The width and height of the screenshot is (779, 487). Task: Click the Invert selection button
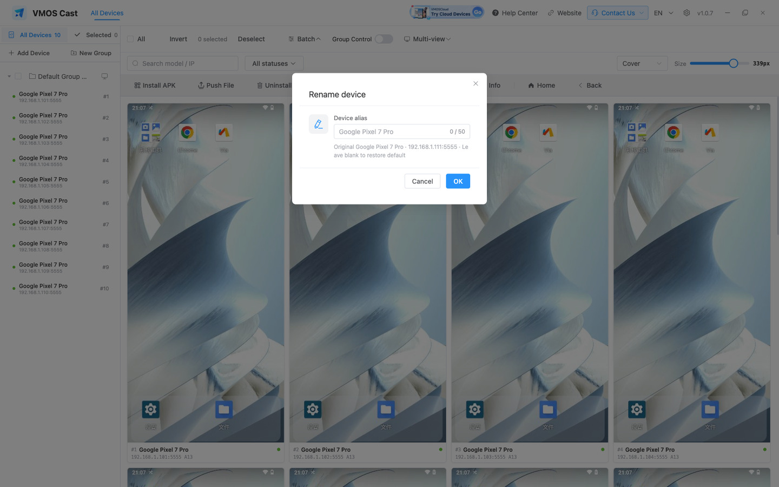(178, 39)
